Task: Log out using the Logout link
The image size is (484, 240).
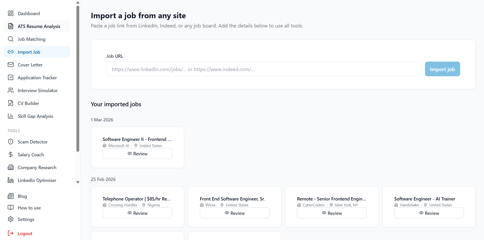Action: tap(25, 233)
